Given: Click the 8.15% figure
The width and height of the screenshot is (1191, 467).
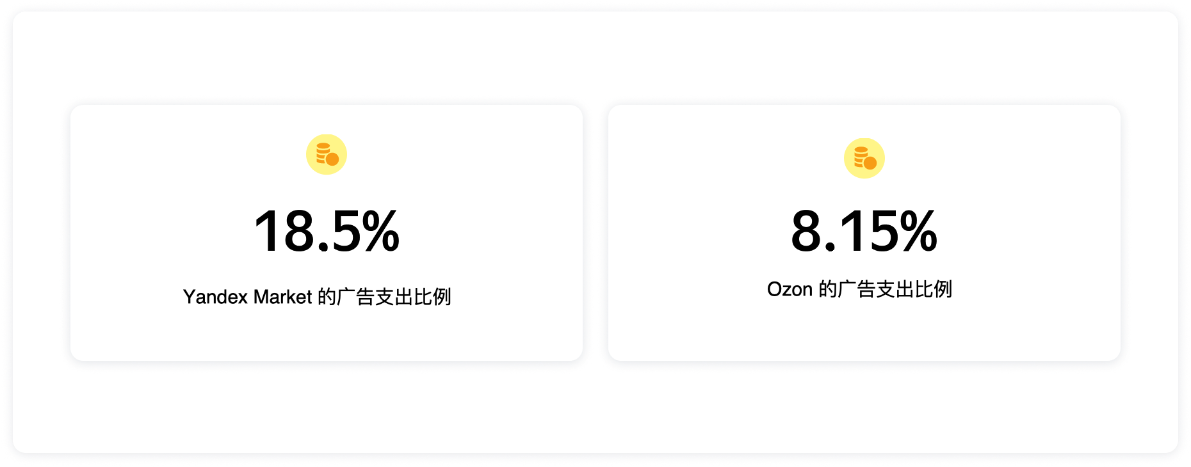Looking at the screenshot, I should (864, 231).
